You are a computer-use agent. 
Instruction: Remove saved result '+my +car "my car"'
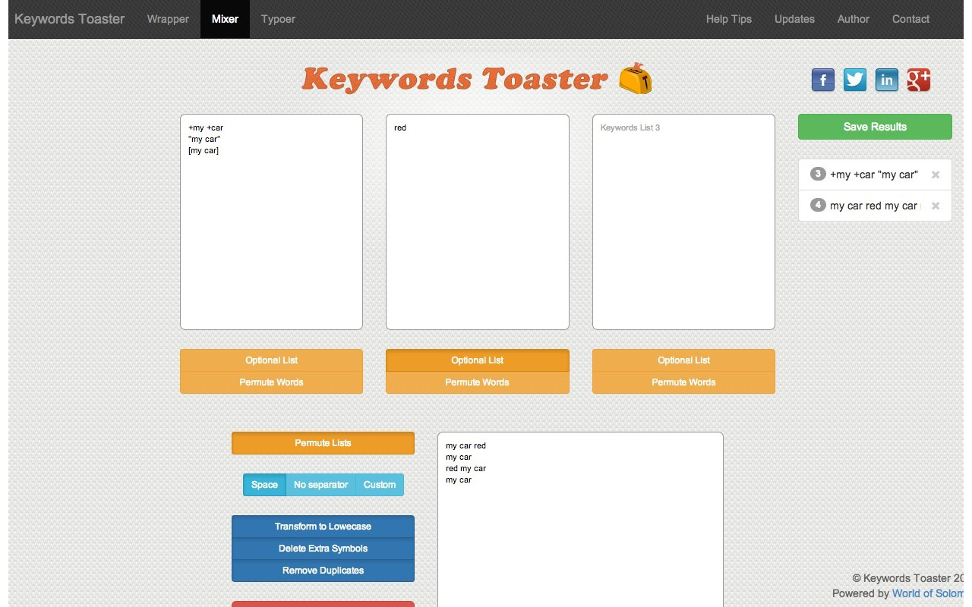coord(936,174)
